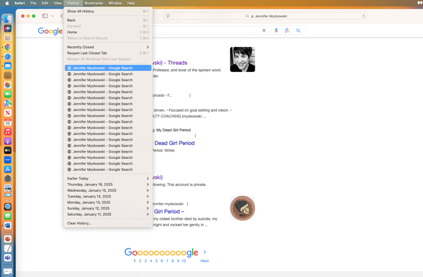The image size is (423, 277).
Task: Open the File menu
Action: 33,3
